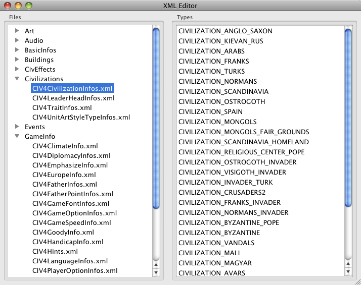The image size is (361, 285).
Task: Select the Art tree label
Action: 29,31
